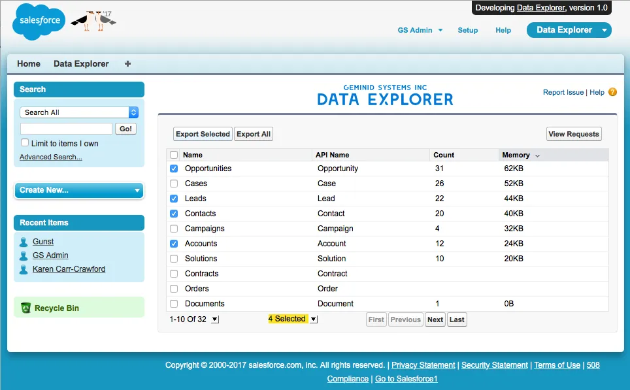Image resolution: width=630 pixels, height=390 pixels.
Task: Click the View Requests button
Action: coord(574,134)
